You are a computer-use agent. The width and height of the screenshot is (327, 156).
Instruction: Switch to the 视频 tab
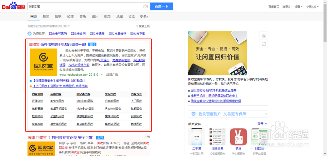click(x=107, y=17)
